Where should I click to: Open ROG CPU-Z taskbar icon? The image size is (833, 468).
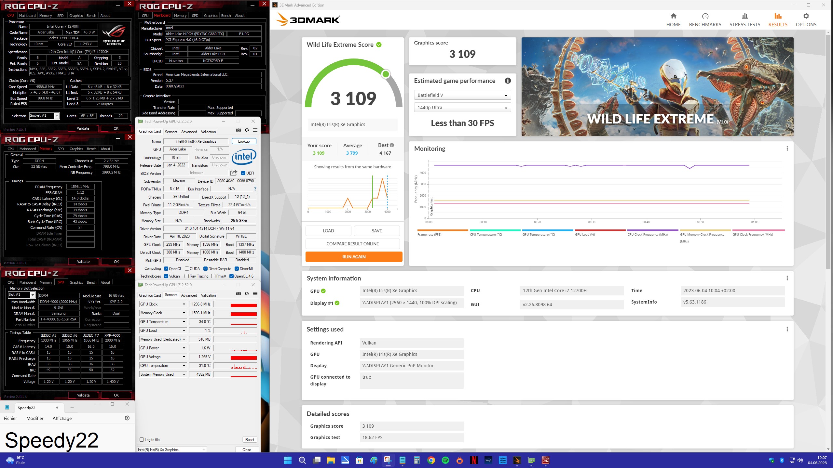pyautogui.click(x=545, y=460)
